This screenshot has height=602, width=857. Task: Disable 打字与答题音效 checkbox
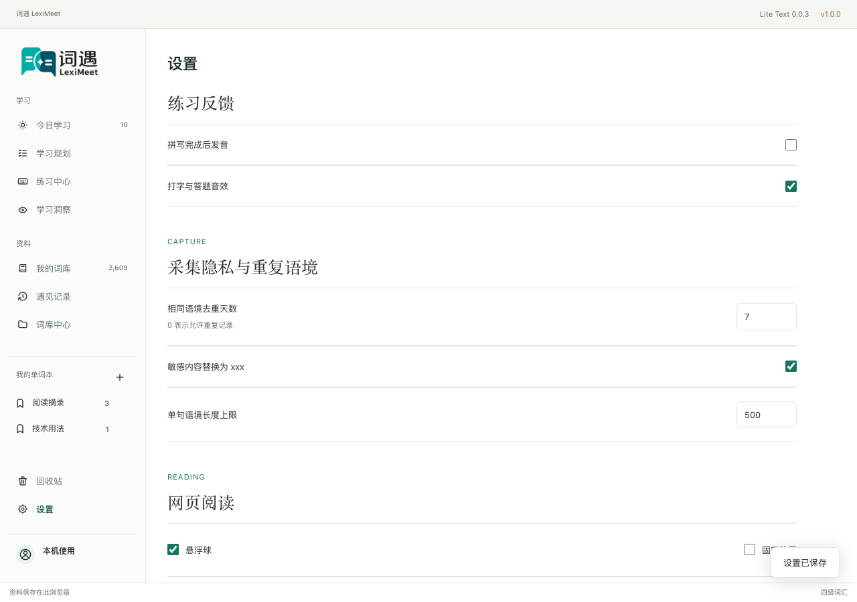[791, 186]
